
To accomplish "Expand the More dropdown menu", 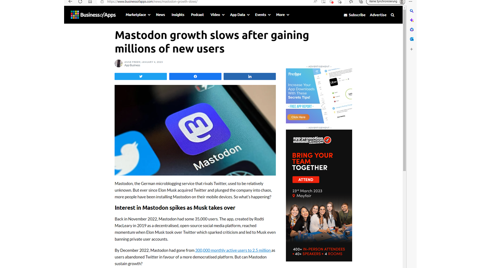I will [x=282, y=15].
